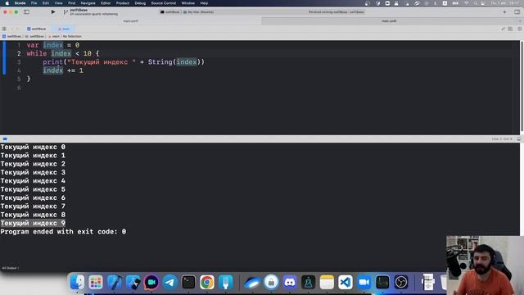Open Google Chrome from the Dock
524x295 pixels.
[x=207, y=282]
